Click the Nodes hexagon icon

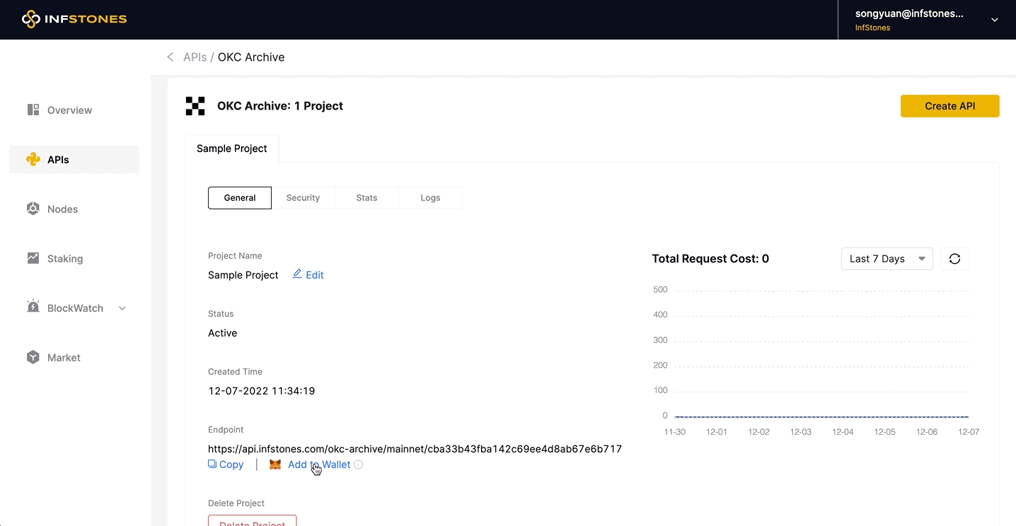tap(33, 209)
